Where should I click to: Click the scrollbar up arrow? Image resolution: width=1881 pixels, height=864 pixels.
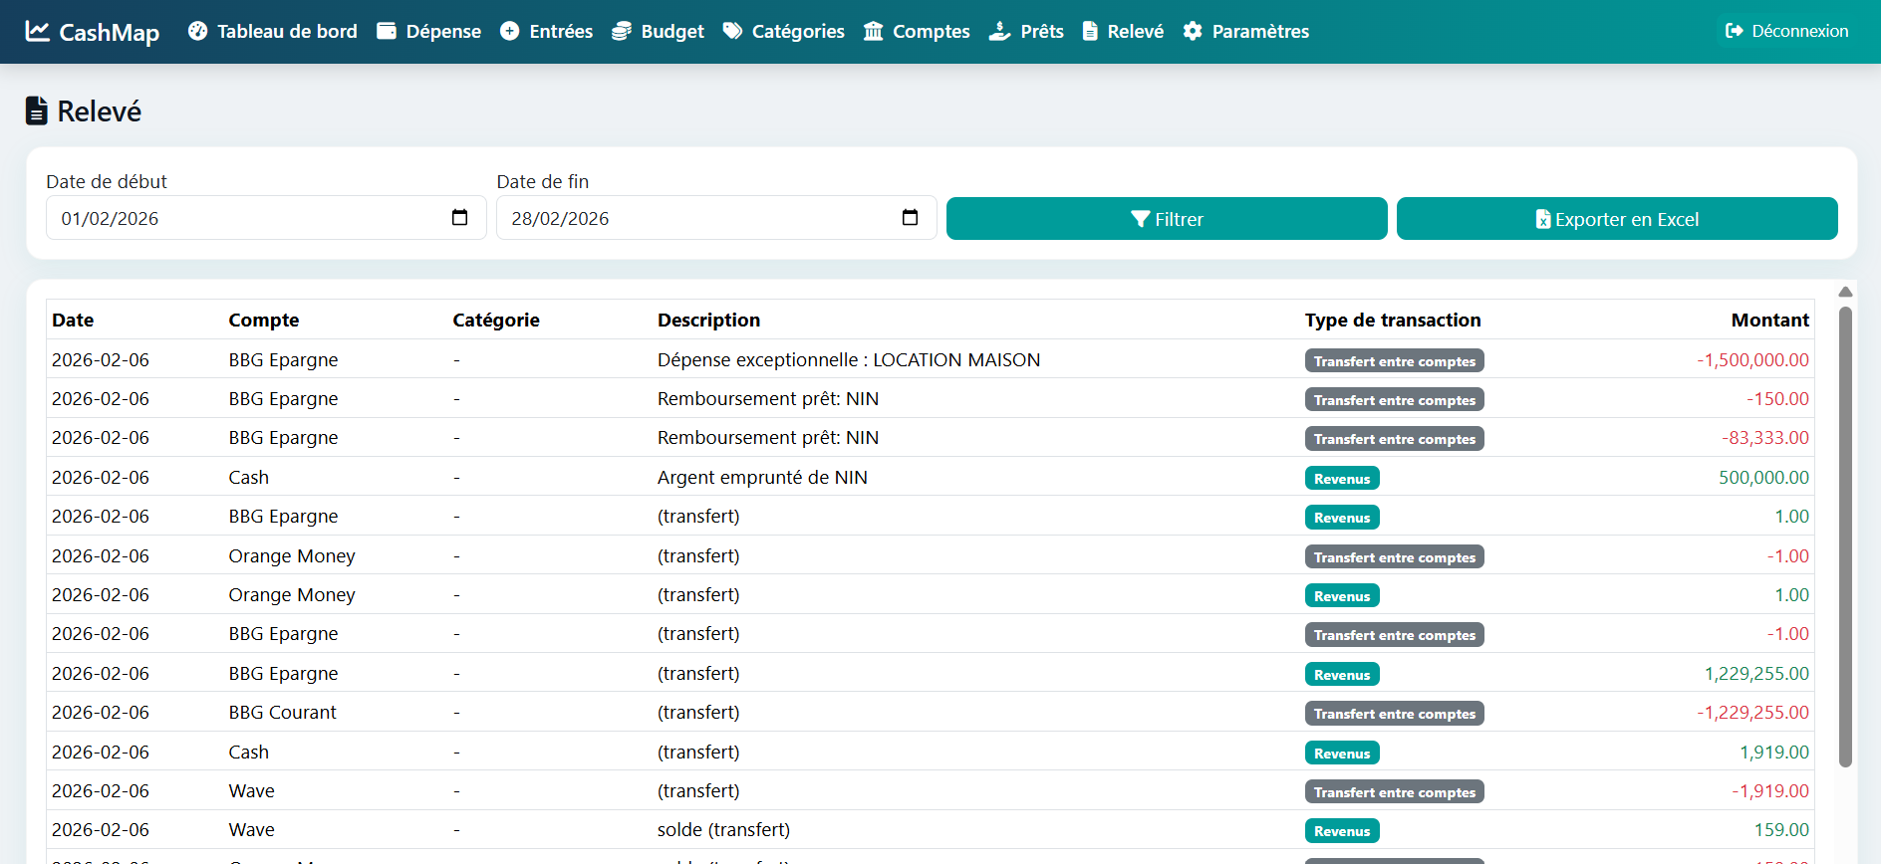[1845, 292]
